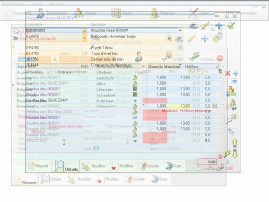Screen dimensions: 269x202
Task: Click the person contact icon in search bar
Action: point(139,57)
